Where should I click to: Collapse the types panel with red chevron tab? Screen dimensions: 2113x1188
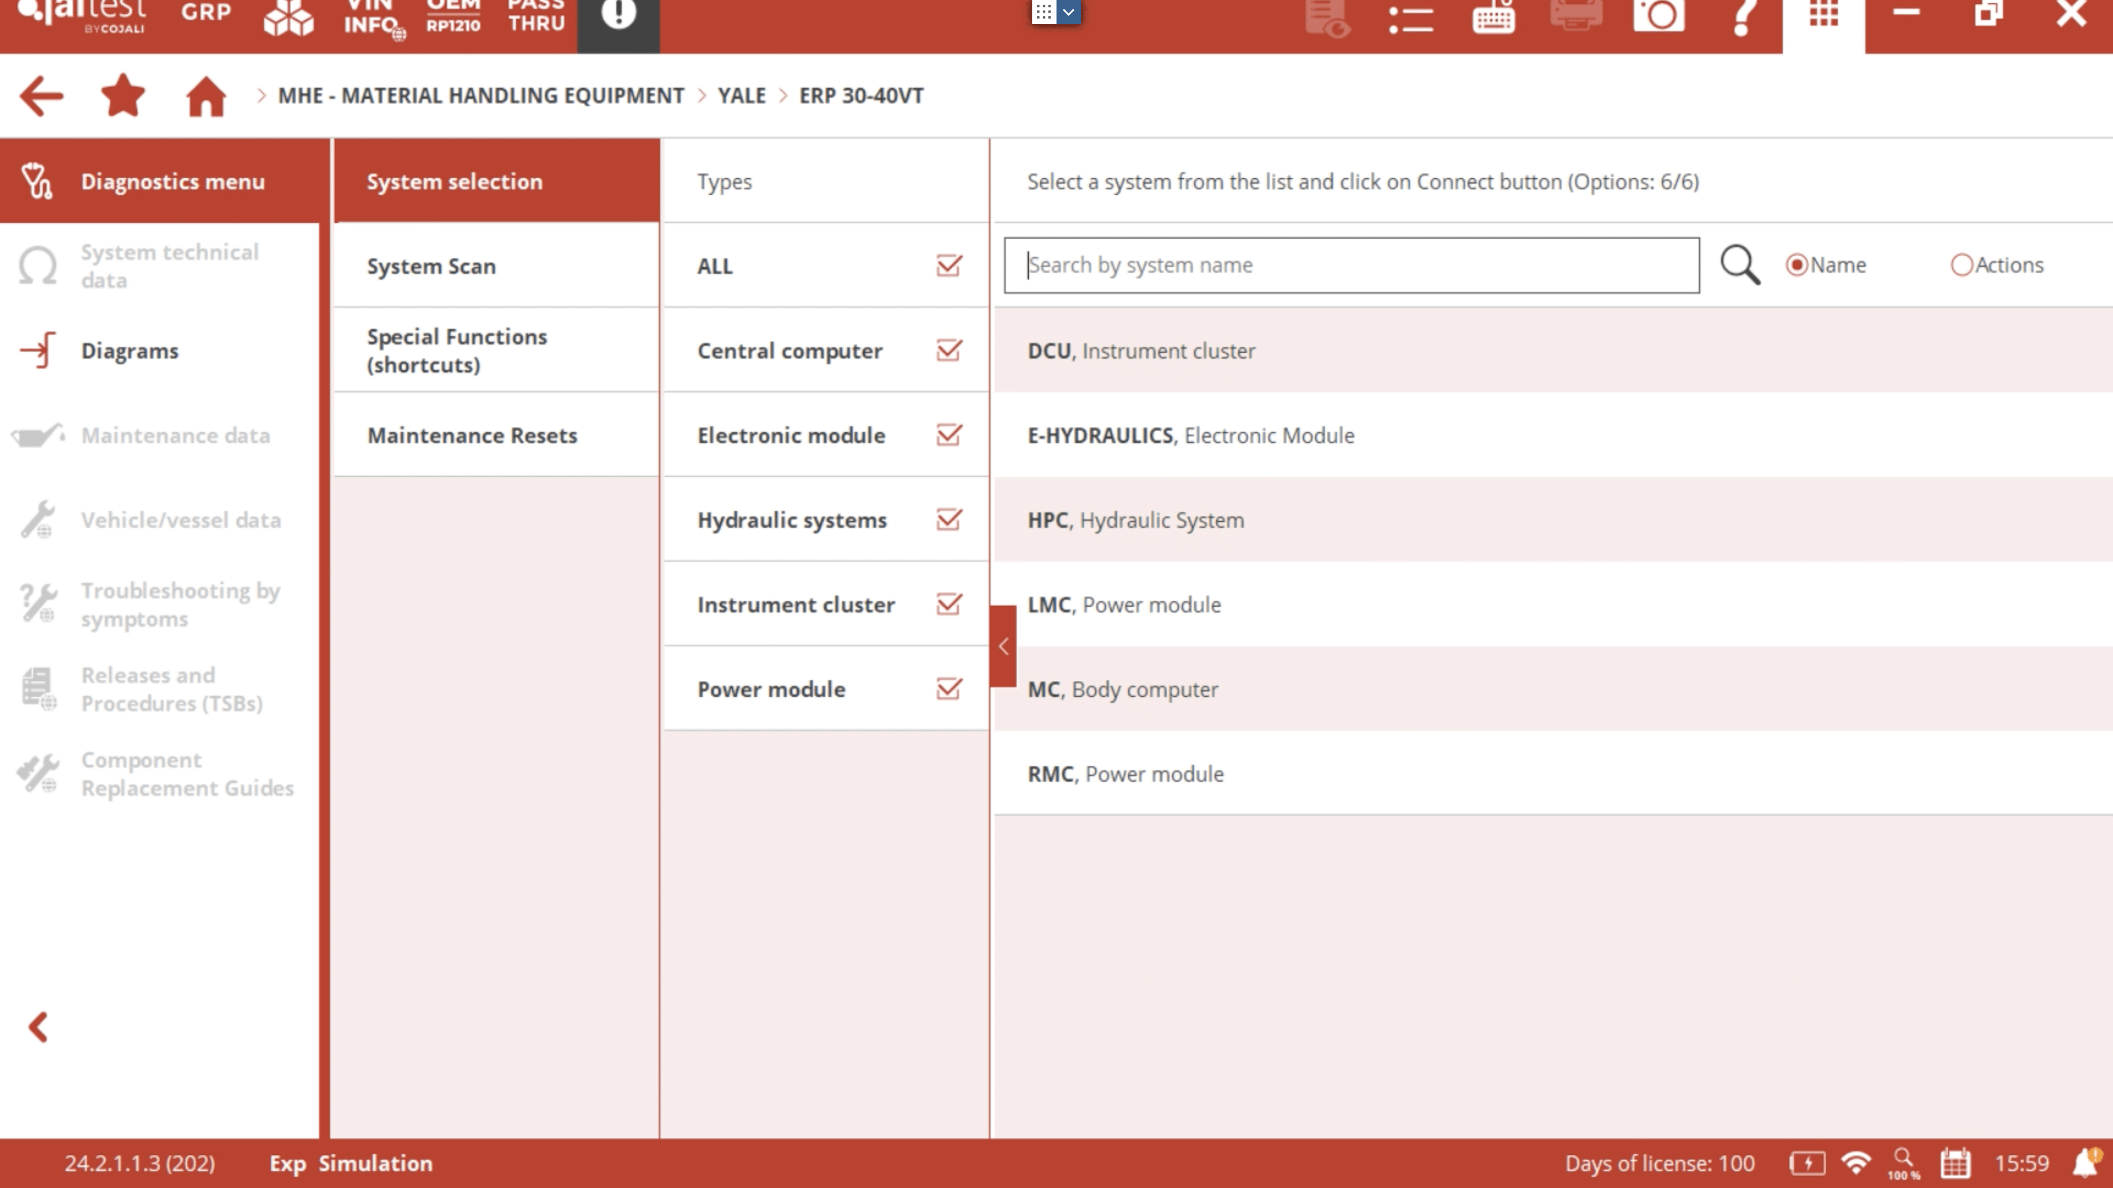click(x=1003, y=646)
